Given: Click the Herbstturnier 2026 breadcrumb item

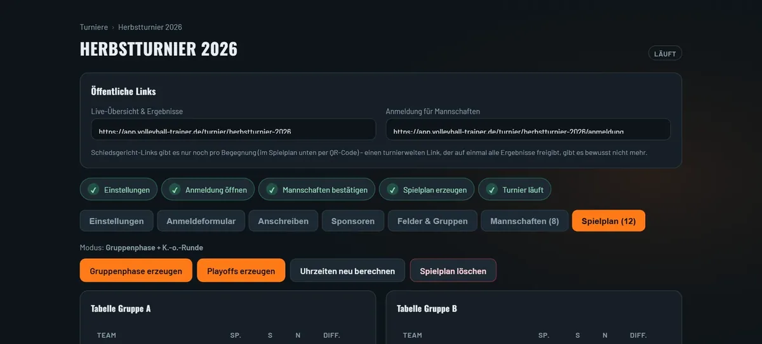Looking at the screenshot, I should pos(150,27).
